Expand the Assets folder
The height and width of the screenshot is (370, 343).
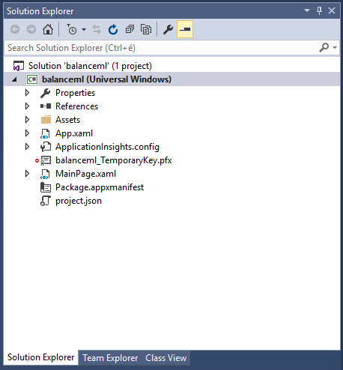pos(27,120)
